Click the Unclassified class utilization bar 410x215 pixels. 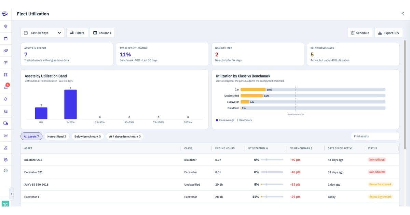(252, 96)
